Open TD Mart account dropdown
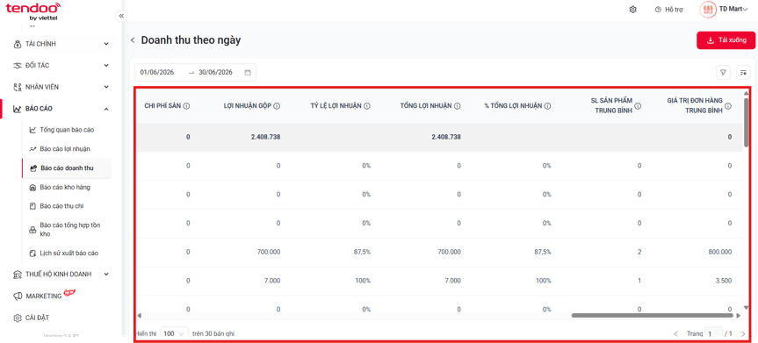 tap(724, 9)
